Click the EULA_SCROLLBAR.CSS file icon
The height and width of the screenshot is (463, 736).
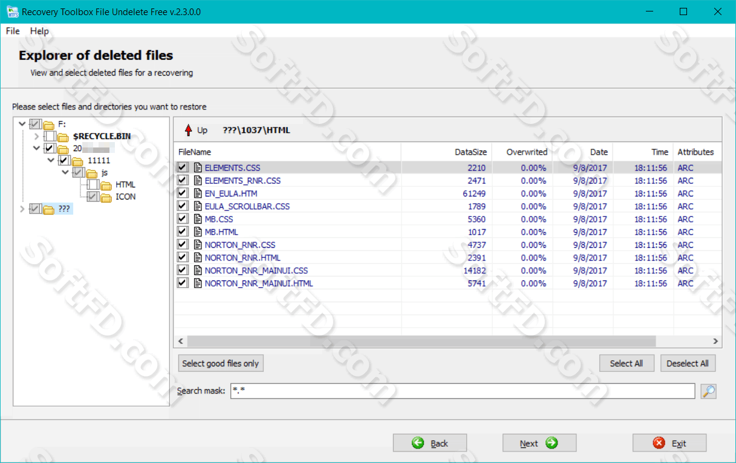(198, 206)
